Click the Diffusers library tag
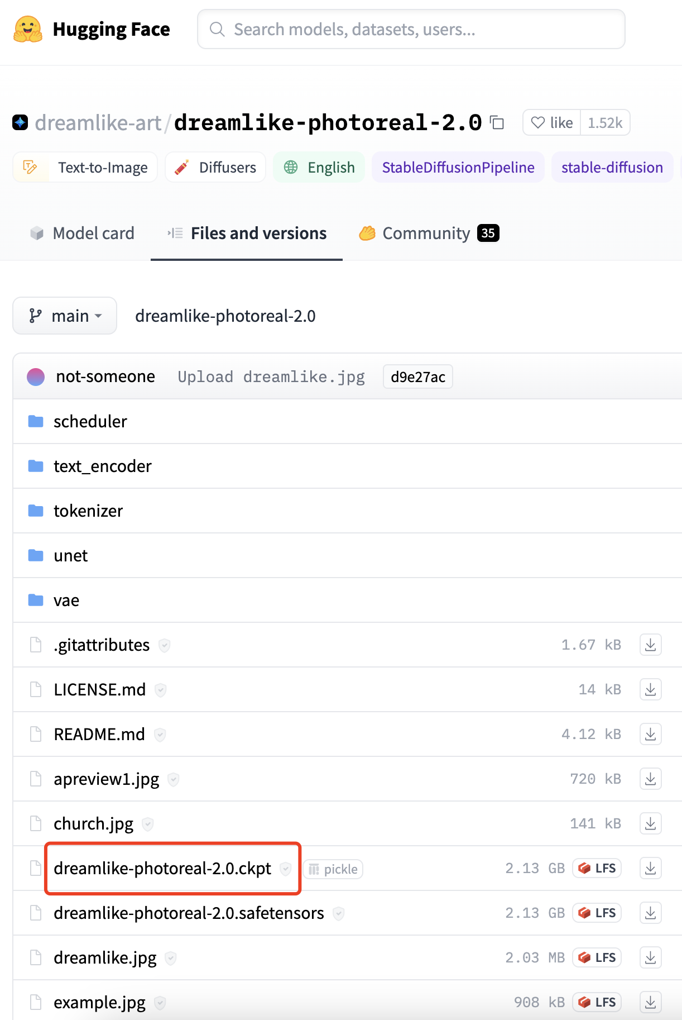682x1020 pixels. tap(215, 167)
